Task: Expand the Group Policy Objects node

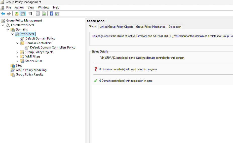Action: [x=17, y=52]
